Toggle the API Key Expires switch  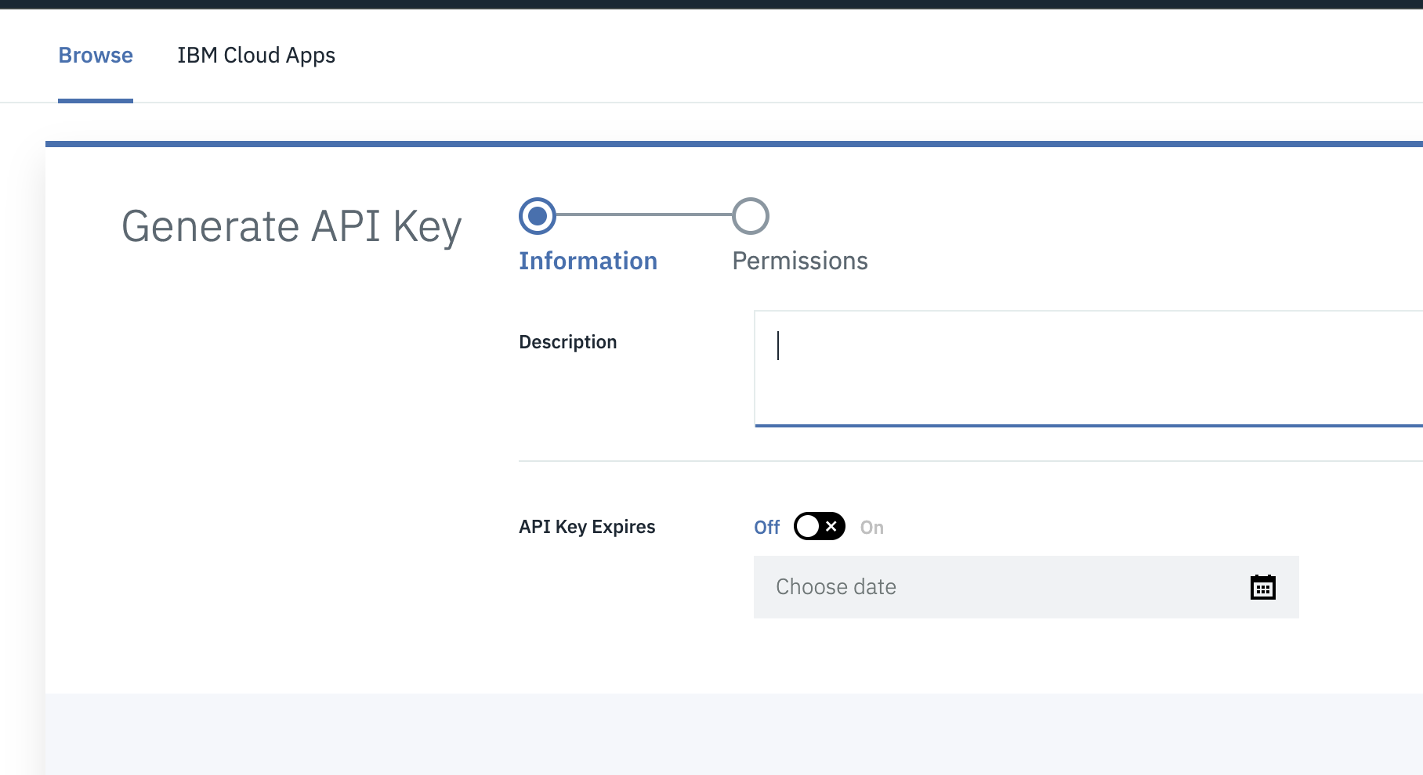[x=819, y=526]
